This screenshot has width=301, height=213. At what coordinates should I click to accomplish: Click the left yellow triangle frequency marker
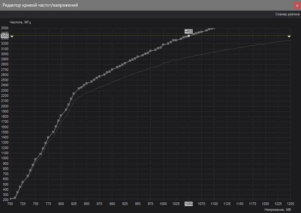tap(12, 36)
